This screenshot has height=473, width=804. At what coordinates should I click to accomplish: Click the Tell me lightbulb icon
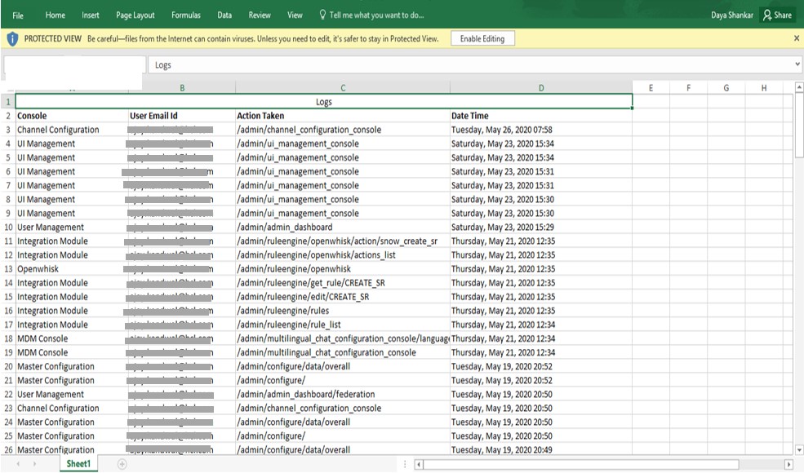click(323, 15)
